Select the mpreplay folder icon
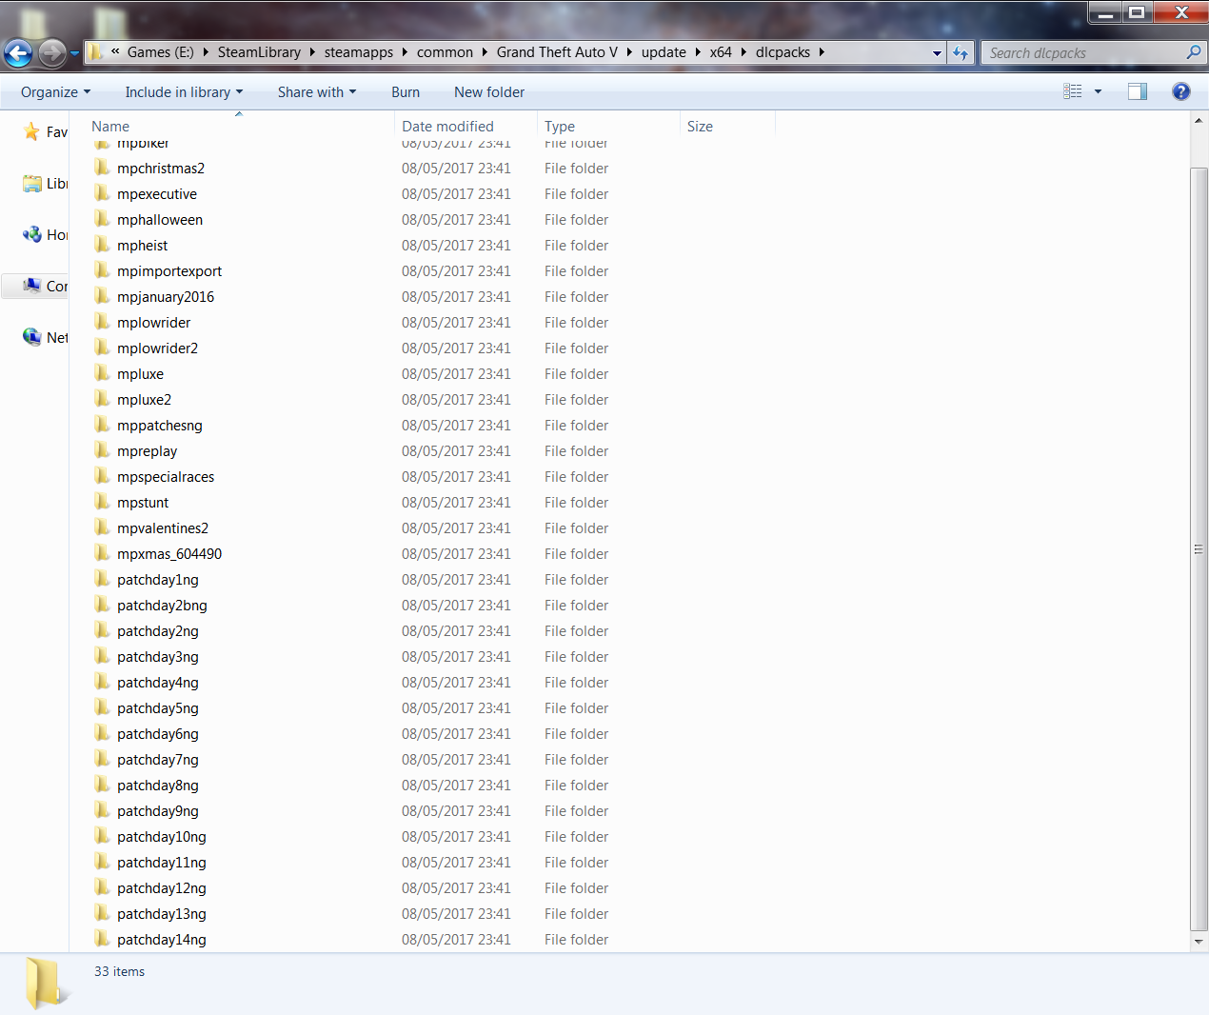 point(103,450)
